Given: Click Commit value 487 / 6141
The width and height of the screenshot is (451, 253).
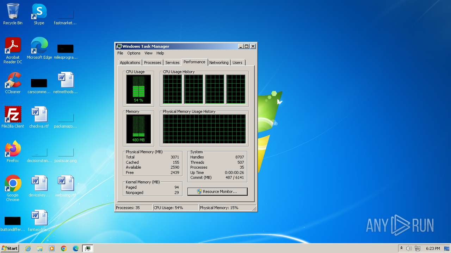Looking at the screenshot, I should [235, 177].
